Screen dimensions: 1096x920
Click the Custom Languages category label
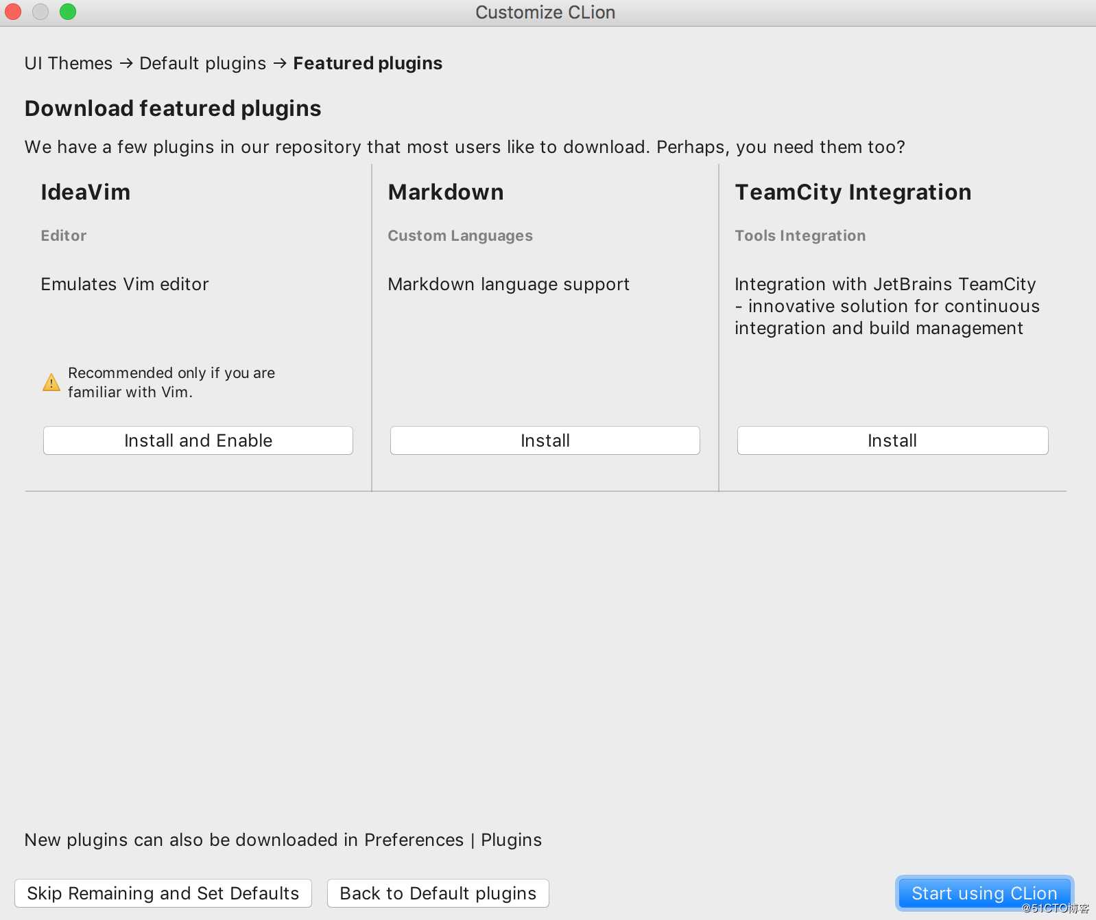[x=460, y=235]
